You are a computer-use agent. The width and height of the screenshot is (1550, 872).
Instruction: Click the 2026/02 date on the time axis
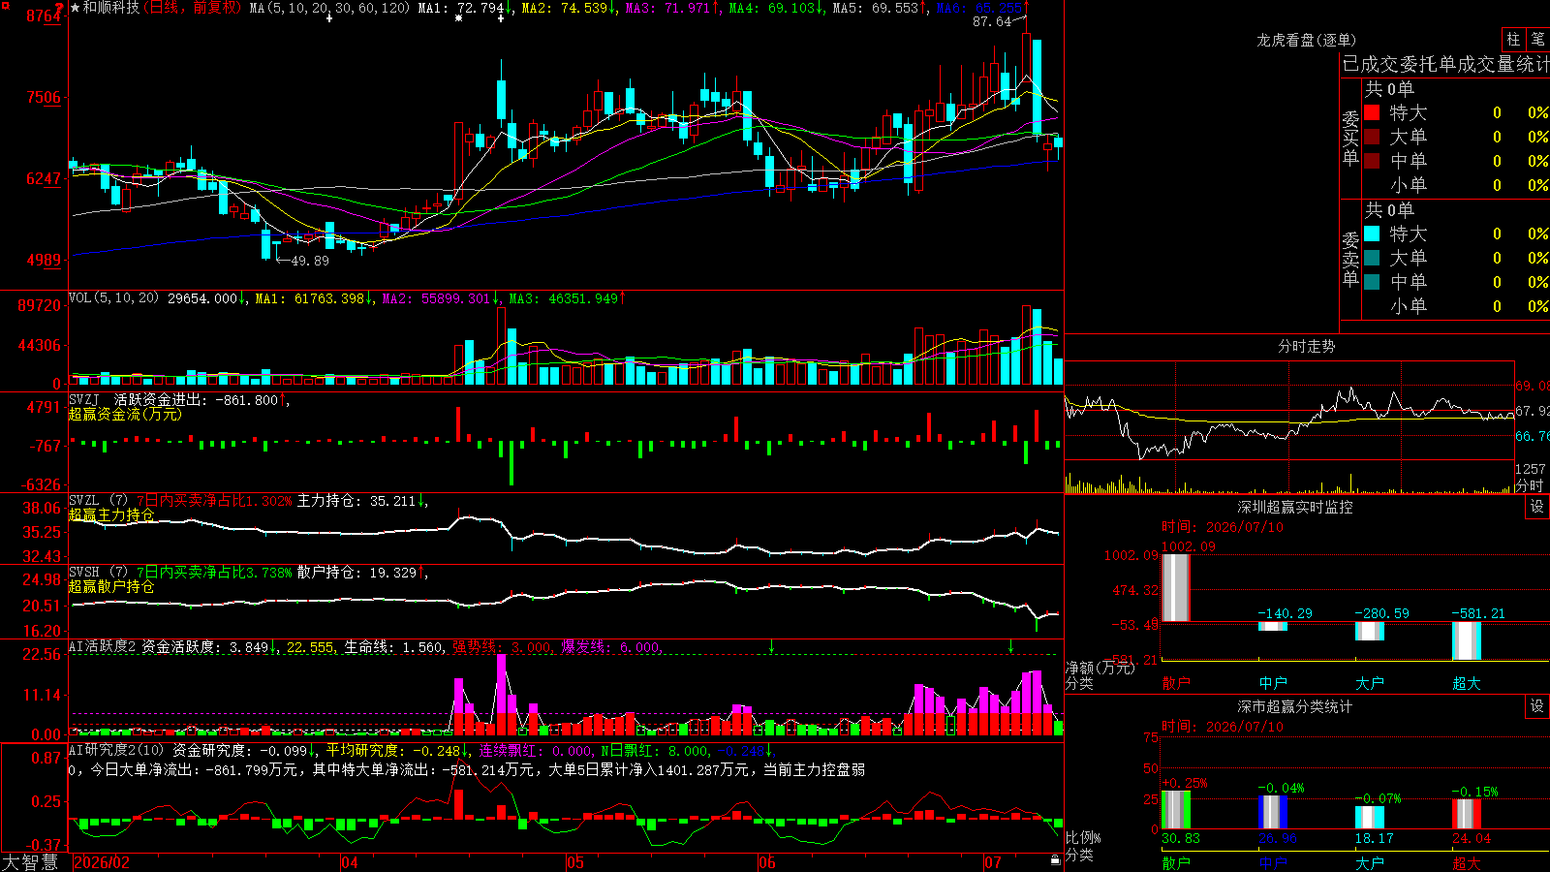click(x=102, y=862)
